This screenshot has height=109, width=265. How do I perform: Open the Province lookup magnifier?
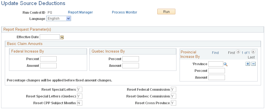coord(226,64)
